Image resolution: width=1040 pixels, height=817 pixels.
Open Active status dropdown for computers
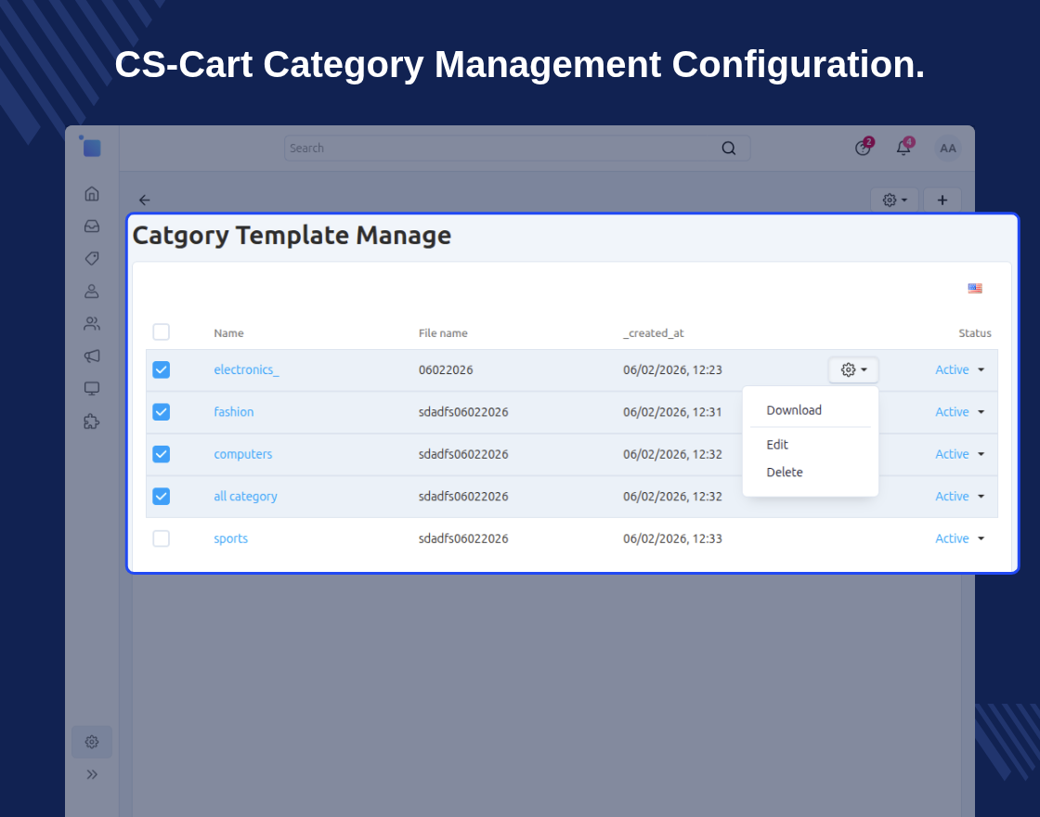(959, 454)
